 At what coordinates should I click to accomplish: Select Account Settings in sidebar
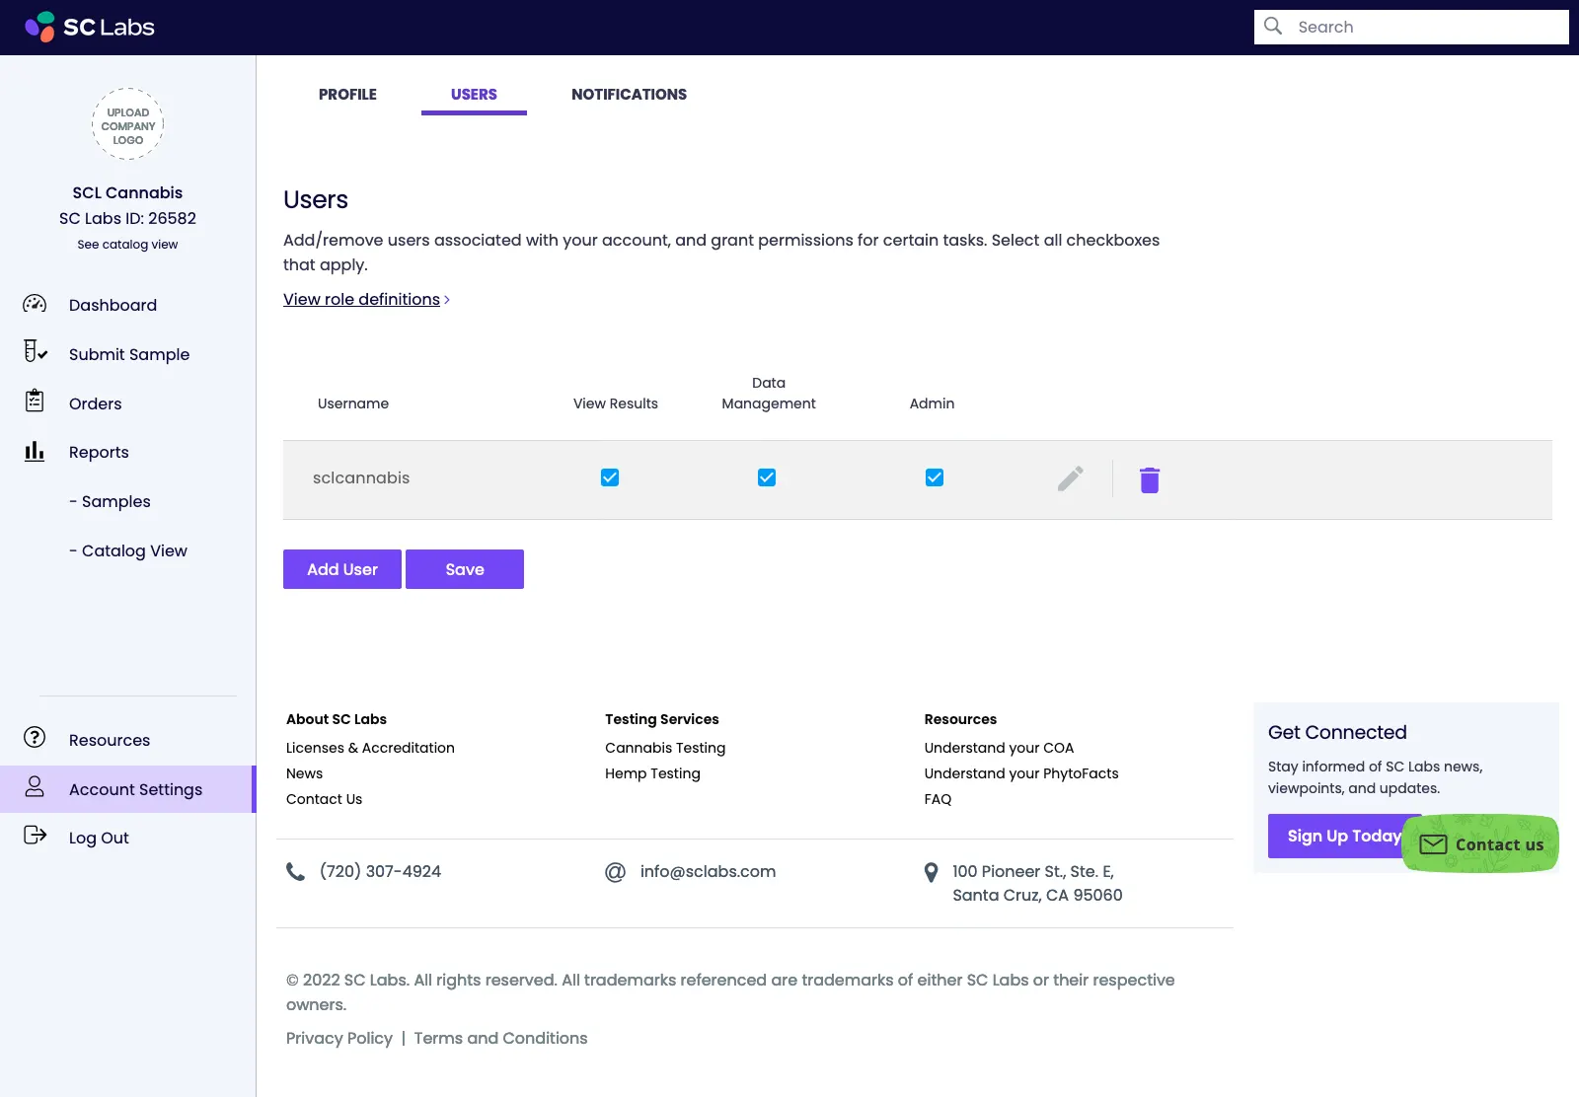tap(127, 789)
